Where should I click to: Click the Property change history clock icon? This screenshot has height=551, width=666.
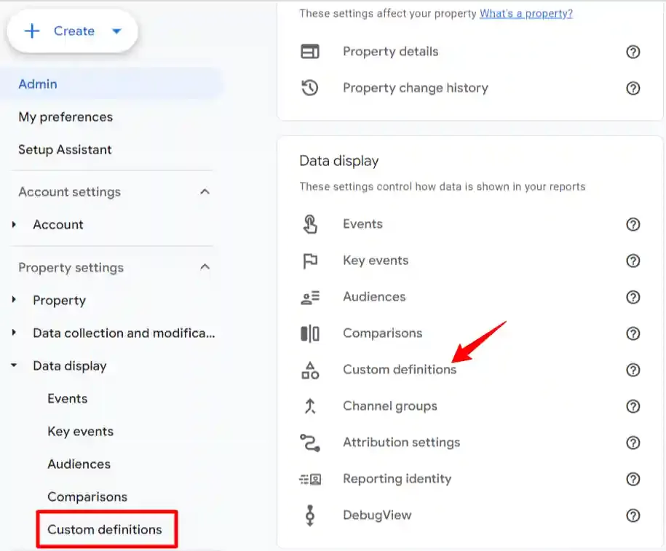309,88
